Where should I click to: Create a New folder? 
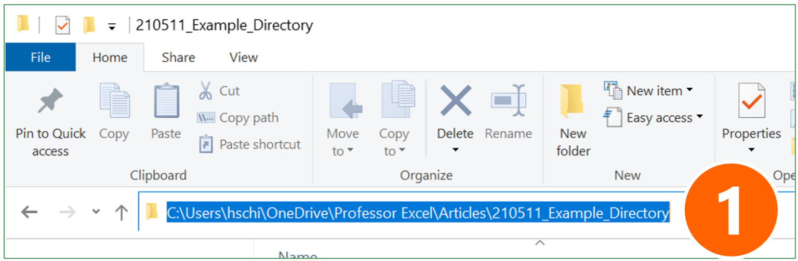pyautogui.click(x=574, y=120)
